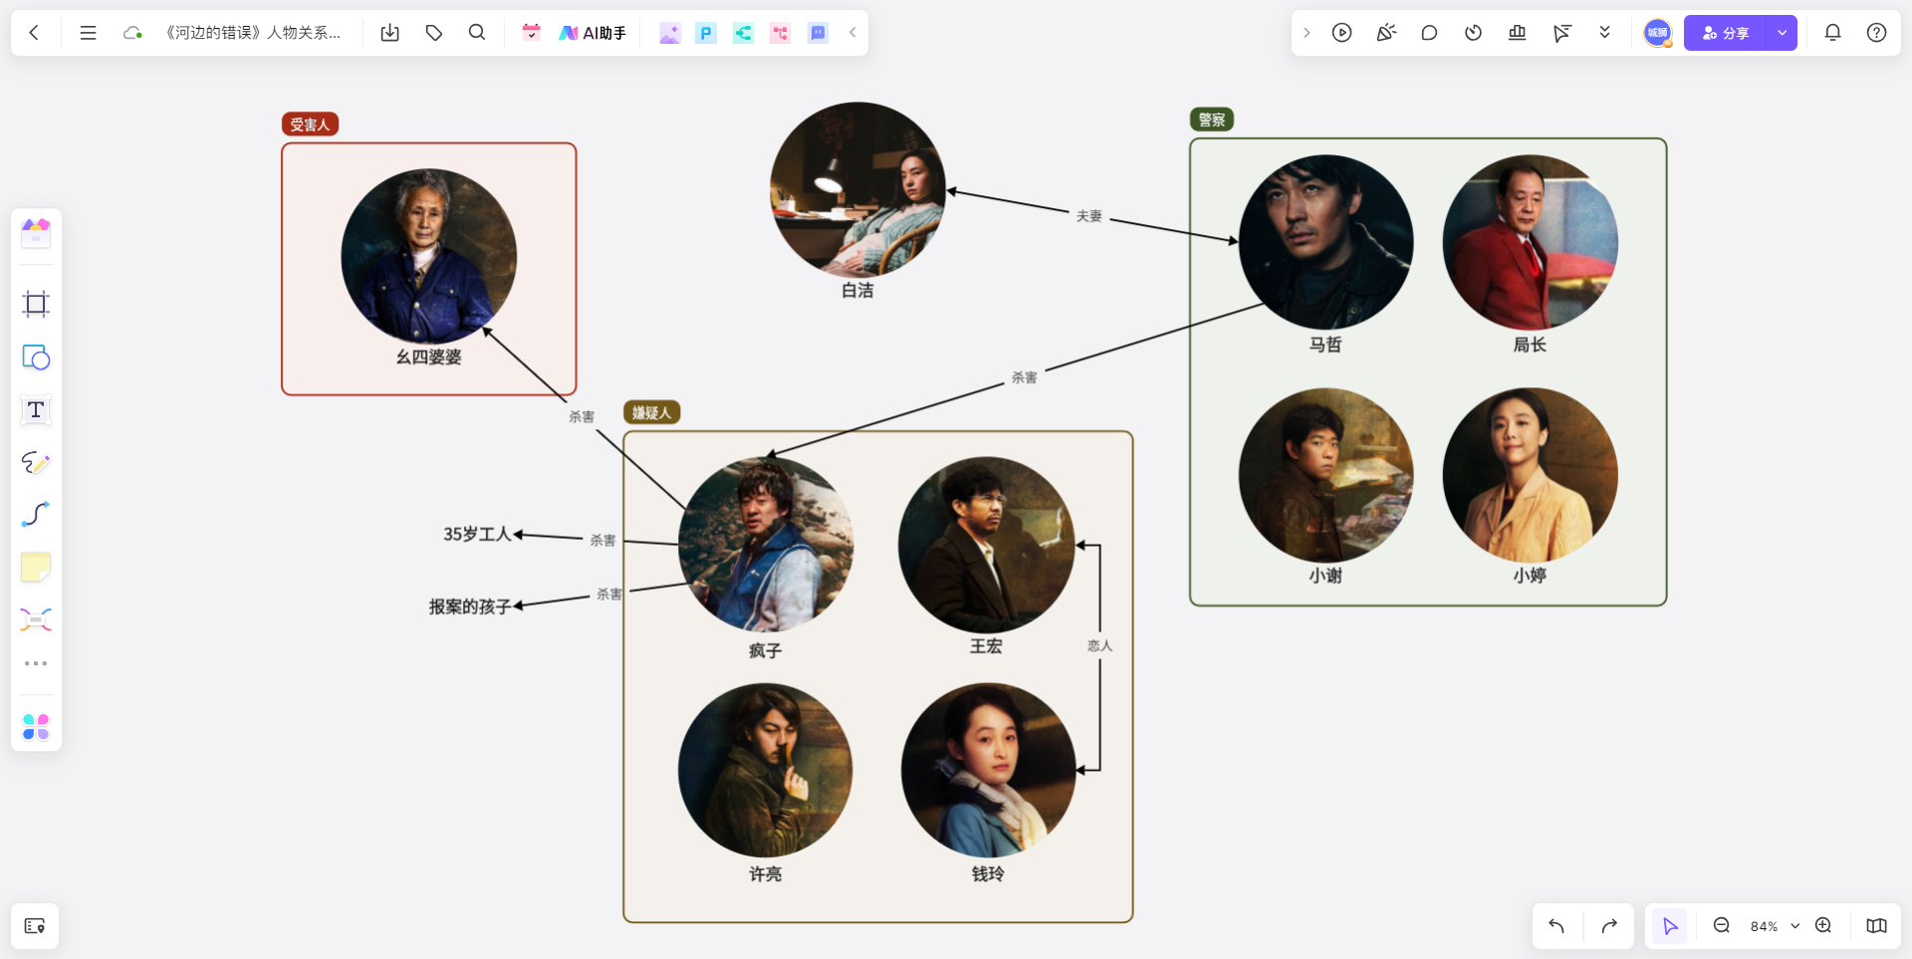Zoom in with the plus magnifier

(1823, 926)
